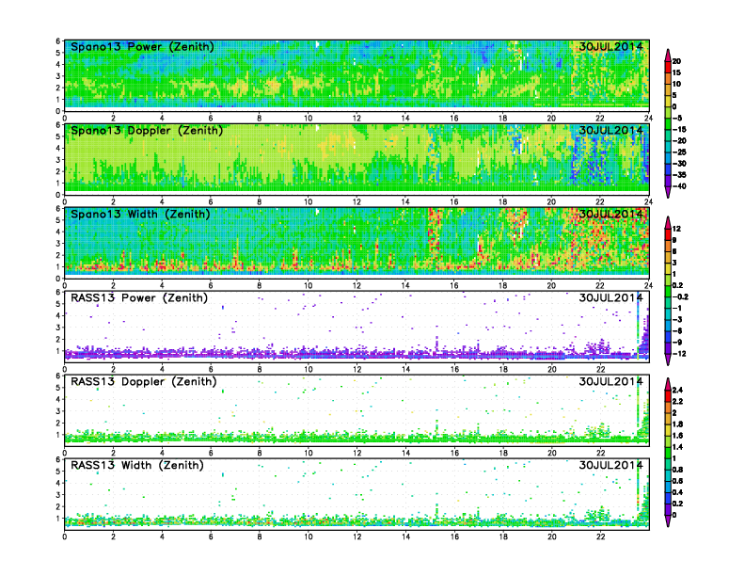The image size is (745, 576).
Task: Click hour tick "14" below RASS13 Width panel
Action: (405, 536)
